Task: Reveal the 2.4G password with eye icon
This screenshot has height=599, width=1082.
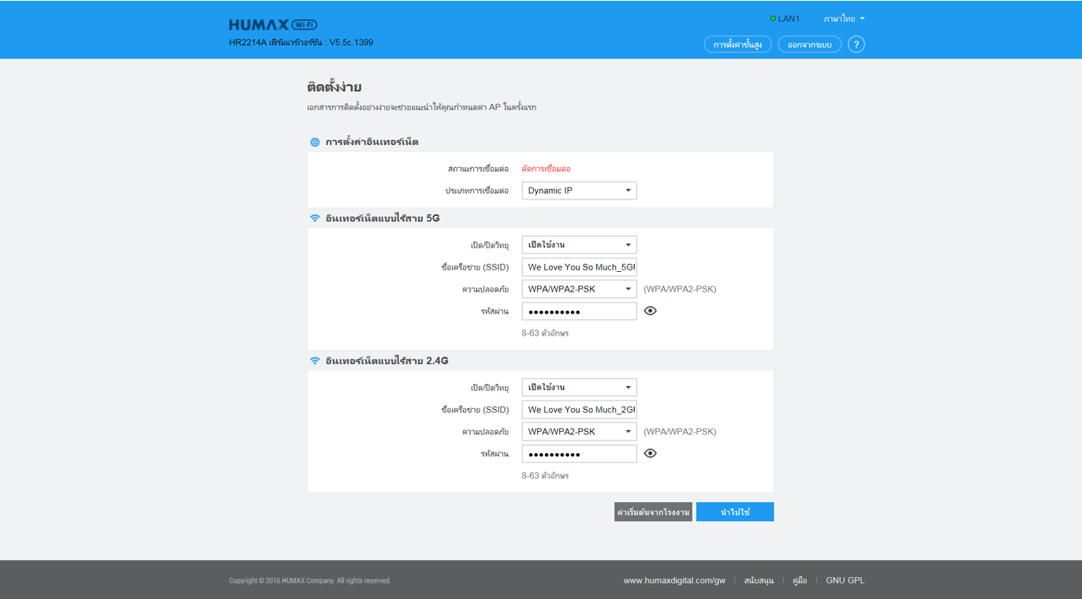Action: [x=650, y=453]
